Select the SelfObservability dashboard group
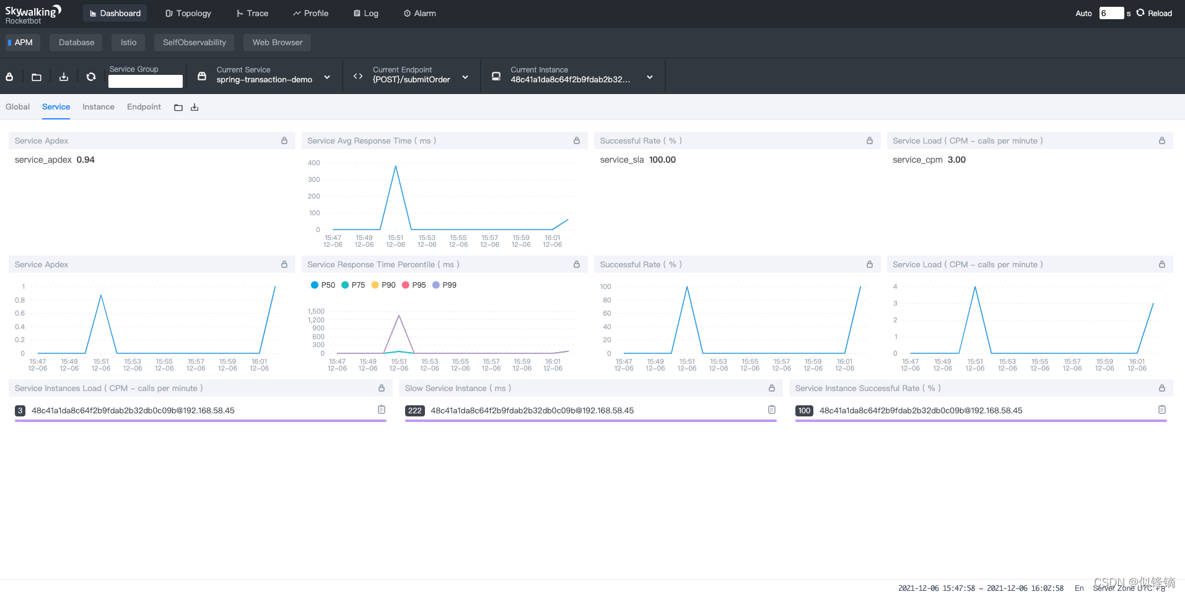The width and height of the screenshot is (1185, 594). click(195, 42)
